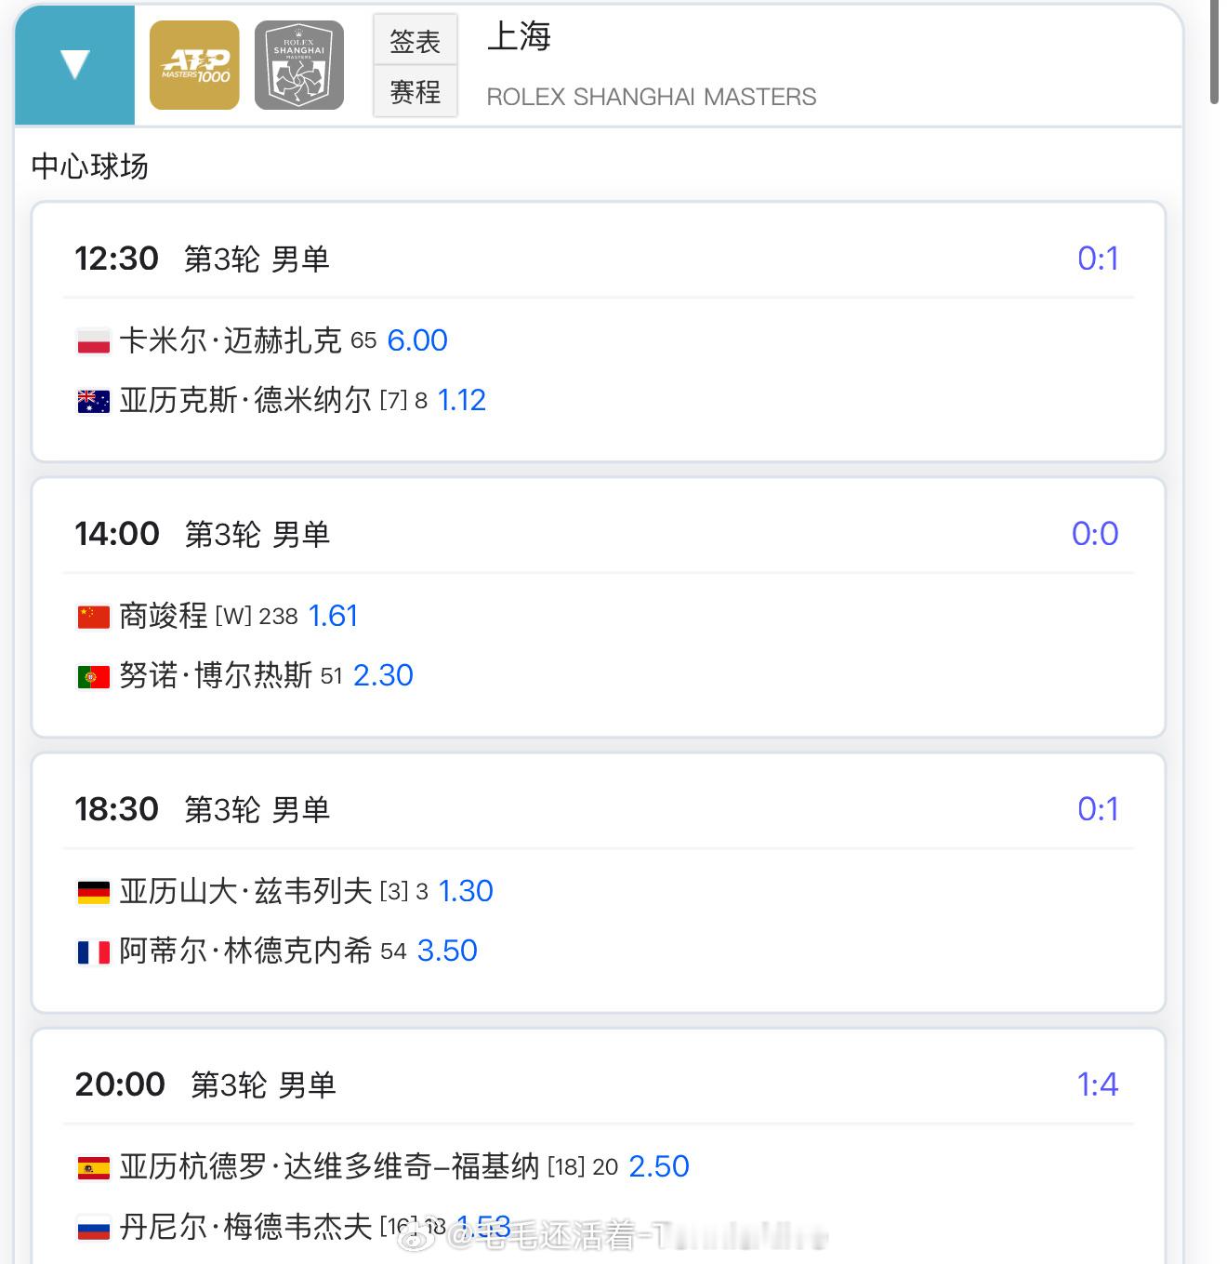This screenshot has height=1264, width=1227.
Task: Open the 签表 draw tab
Action: click(x=415, y=41)
